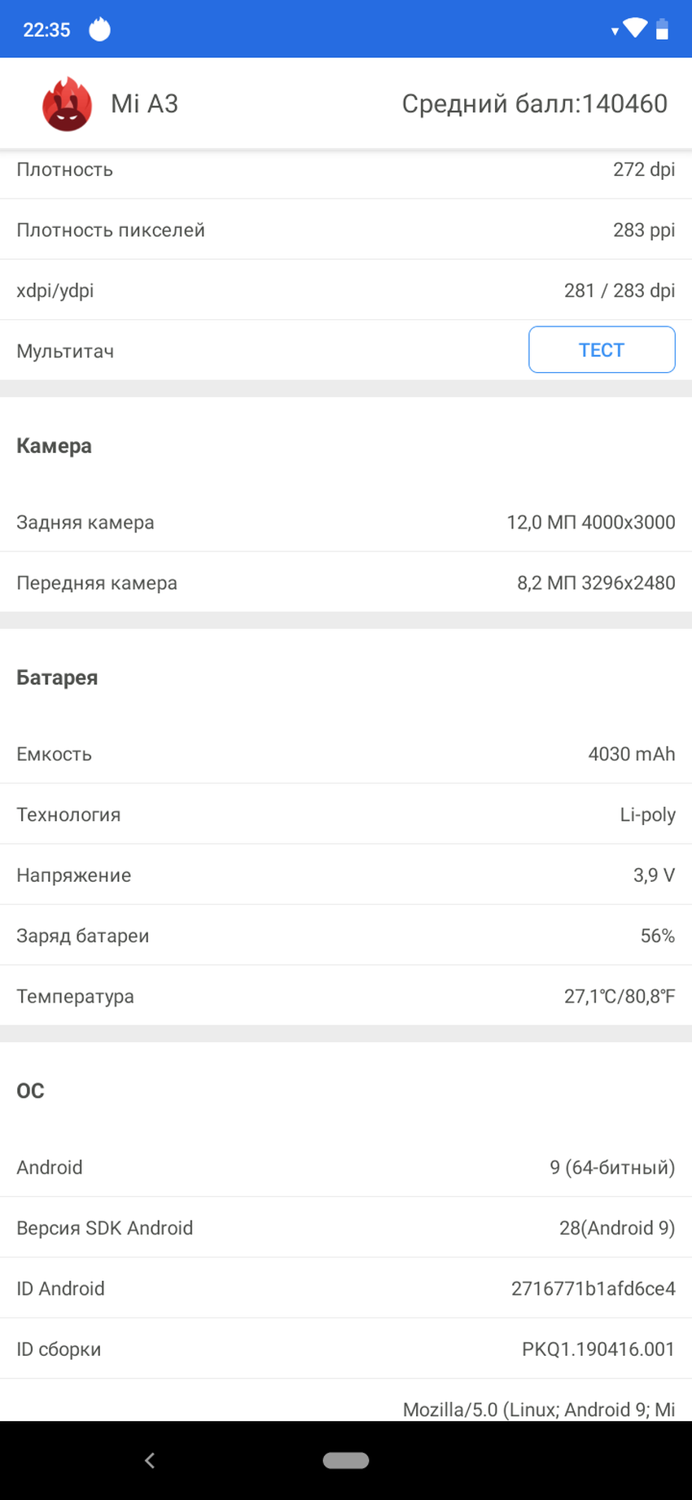Tap the Mi A3 device name

coord(144,104)
